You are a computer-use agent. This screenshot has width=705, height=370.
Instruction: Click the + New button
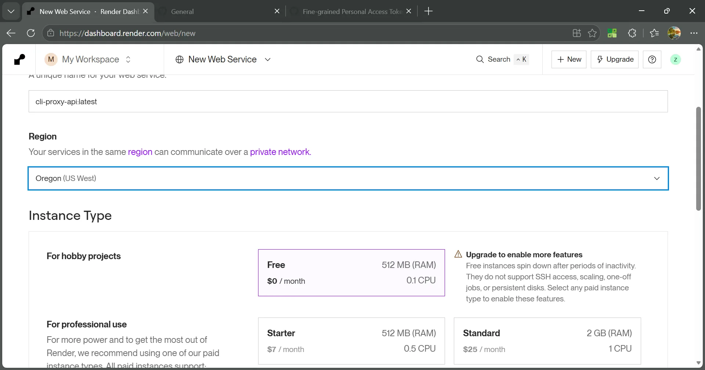[569, 59]
